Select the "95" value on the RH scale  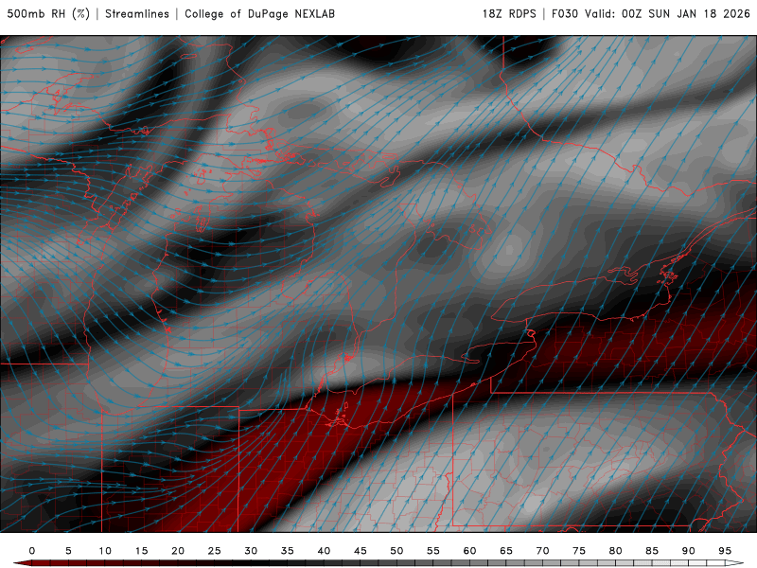725,551
